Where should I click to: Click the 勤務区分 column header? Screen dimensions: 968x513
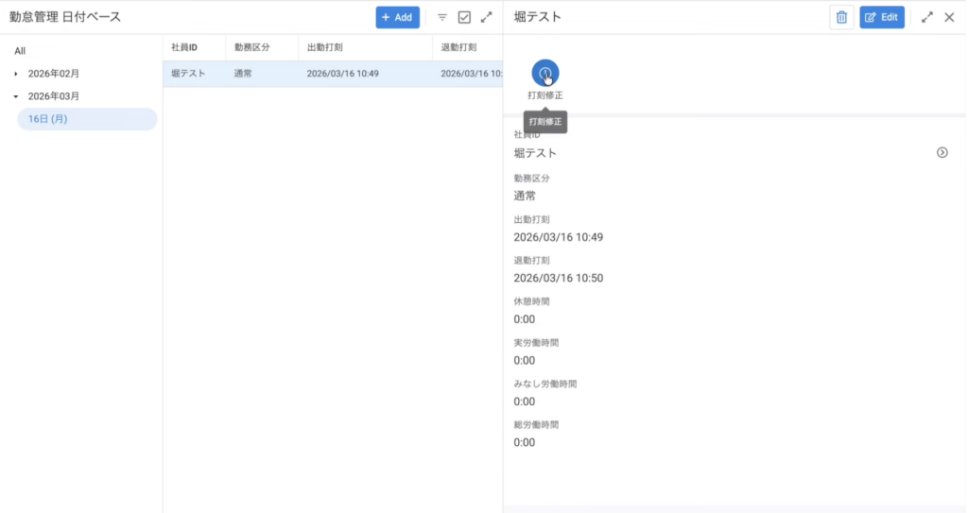point(252,47)
